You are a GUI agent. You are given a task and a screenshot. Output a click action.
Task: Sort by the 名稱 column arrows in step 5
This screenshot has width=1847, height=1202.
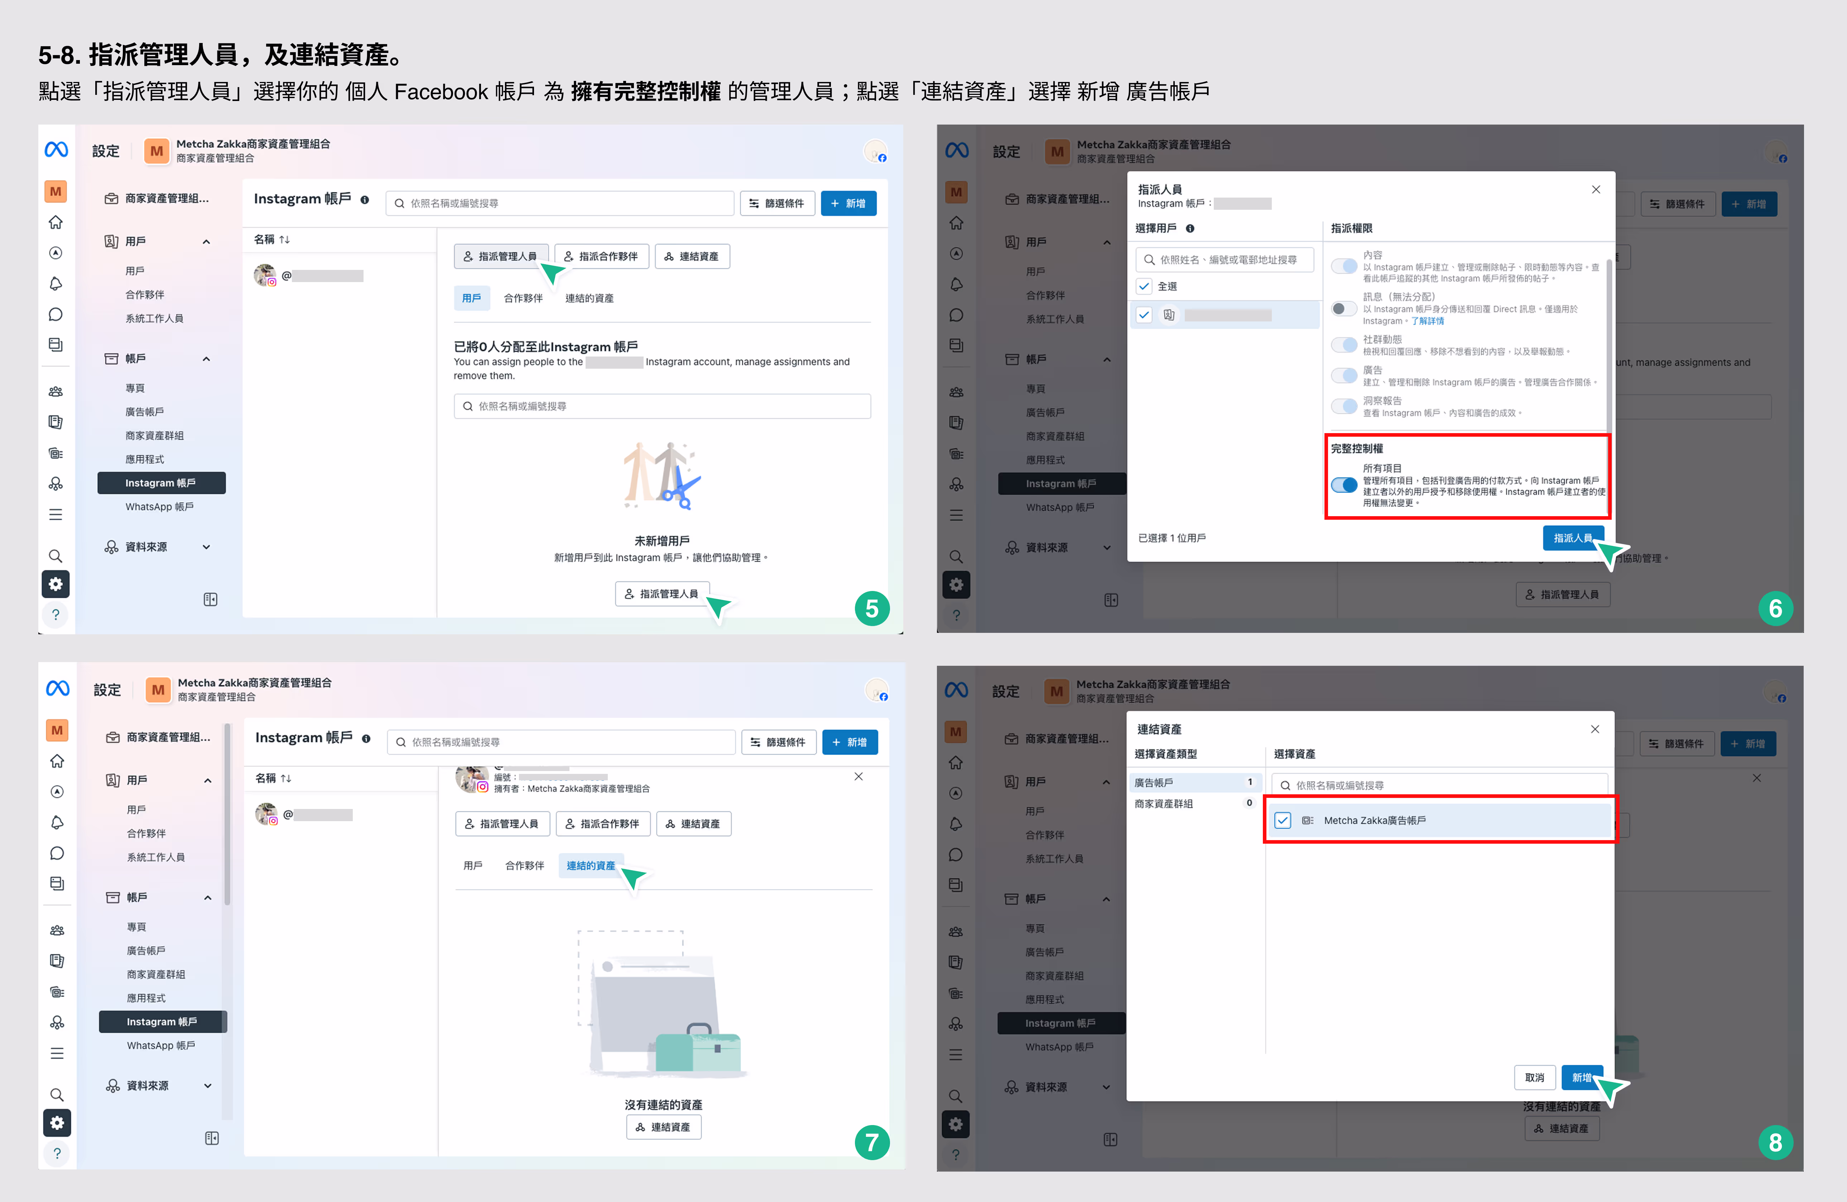pos(285,239)
